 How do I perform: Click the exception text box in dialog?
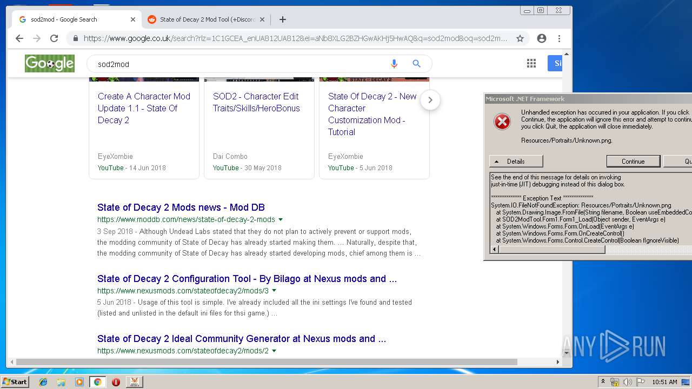pos(591,209)
